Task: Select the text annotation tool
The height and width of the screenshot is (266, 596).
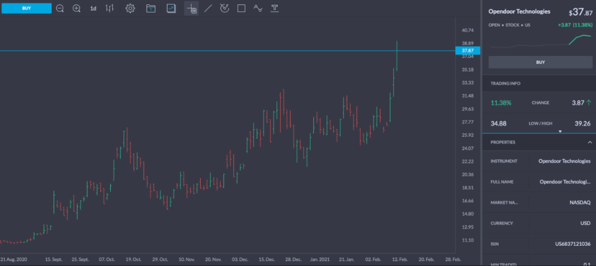Action: [274, 8]
